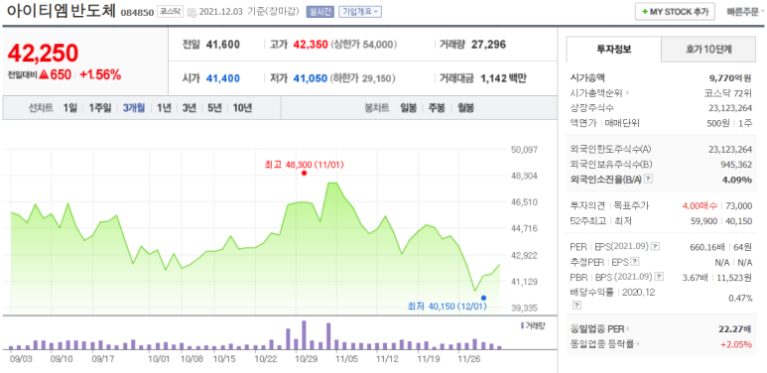Image resolution: width=767 pixels, height=373 pixels.
Task: Click the blue lowest-price dot on chart
Action: coord(483,298)
